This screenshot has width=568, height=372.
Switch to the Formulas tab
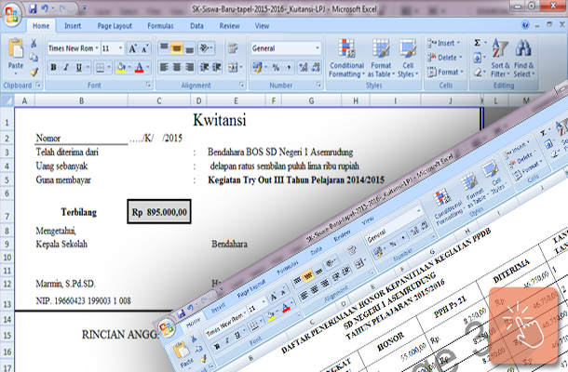coord(160,26)
